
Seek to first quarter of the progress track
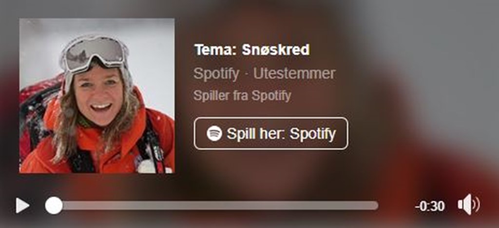(128, 206)
